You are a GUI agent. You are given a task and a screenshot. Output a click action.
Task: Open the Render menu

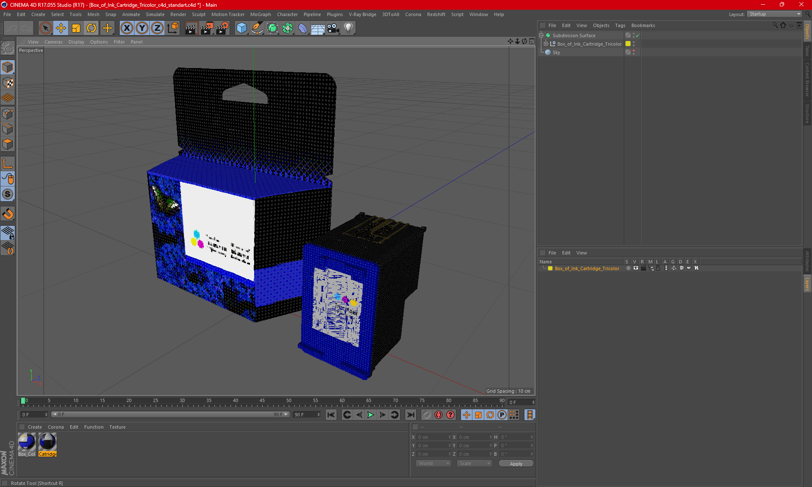tap(178, 14)
